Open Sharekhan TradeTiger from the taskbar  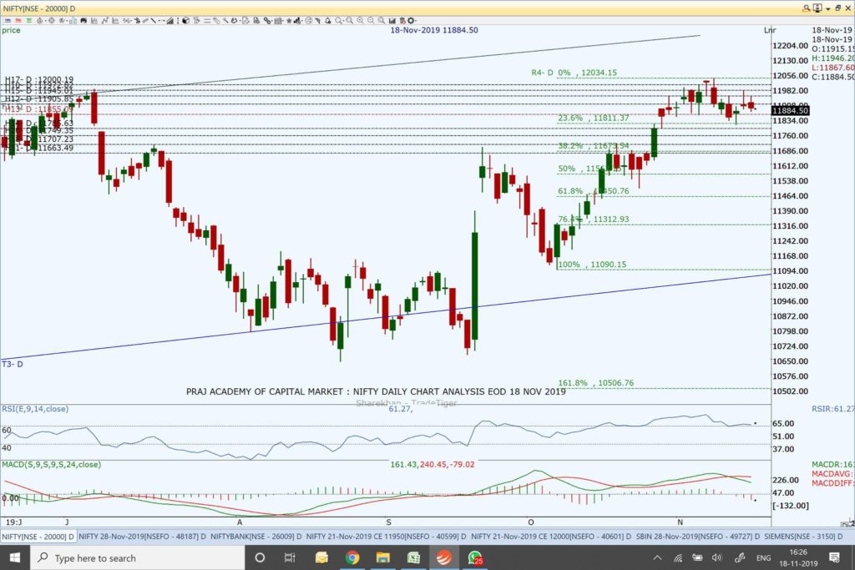444,557
